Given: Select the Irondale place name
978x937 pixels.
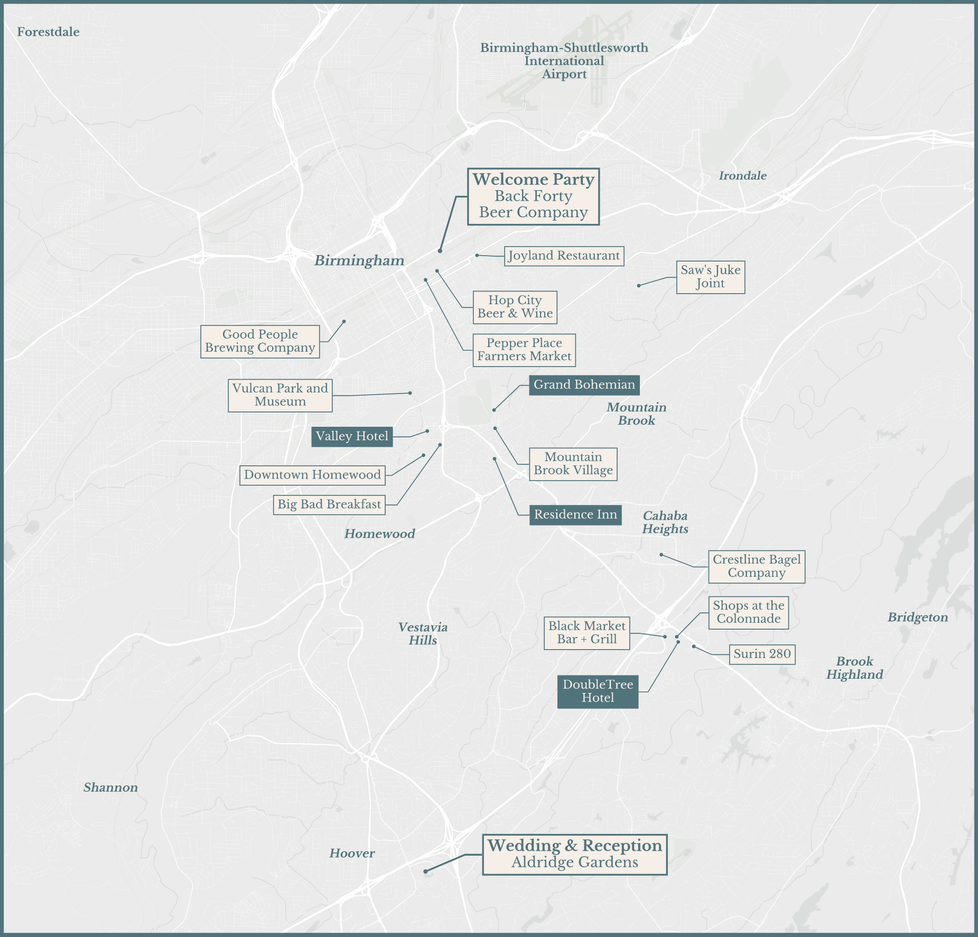Looking at the screenshot, I should click(x=743, y=176).
